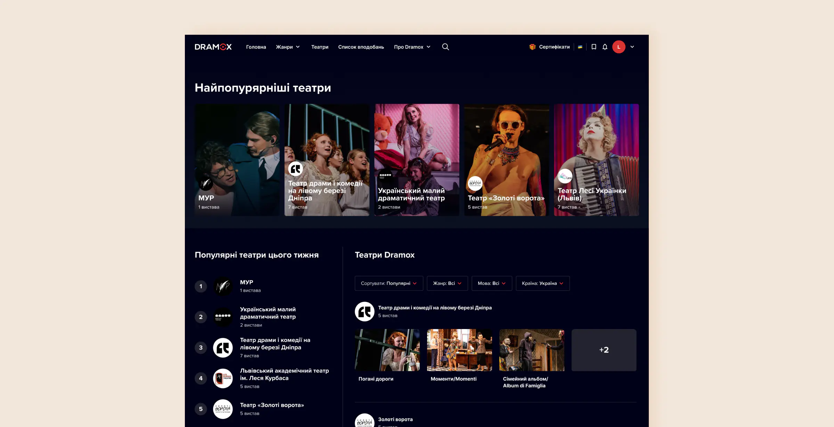Image resolution: width=834 pixels, height=427 pixels.
Task: Click the gift certificate icon
Action: point(532,47)
